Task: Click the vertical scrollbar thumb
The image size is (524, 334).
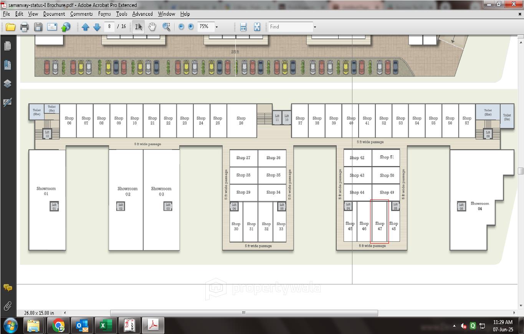Action: 521,171
